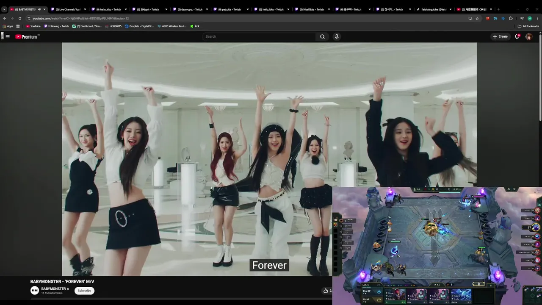Open the blue sound-wave extension icon
Screen dimensions: 542x305
503,18
